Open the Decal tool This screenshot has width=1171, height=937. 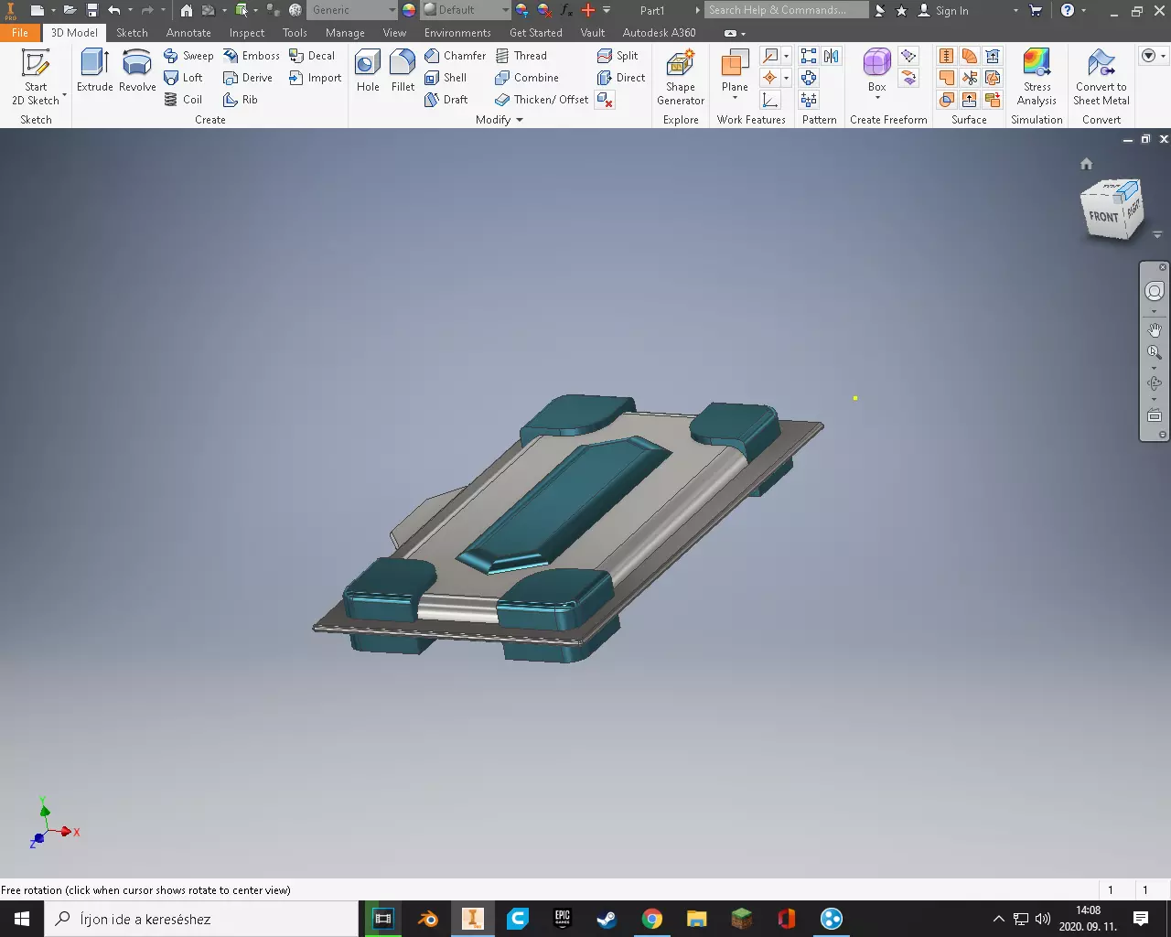click(x=312, y=56)
